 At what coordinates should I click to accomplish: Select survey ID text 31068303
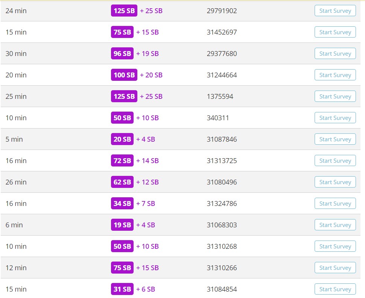(222, 225)
